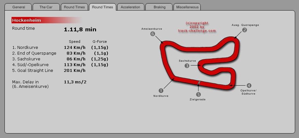
Task: Click the (1,1g) G-Force value
Action: click(101, 53)
